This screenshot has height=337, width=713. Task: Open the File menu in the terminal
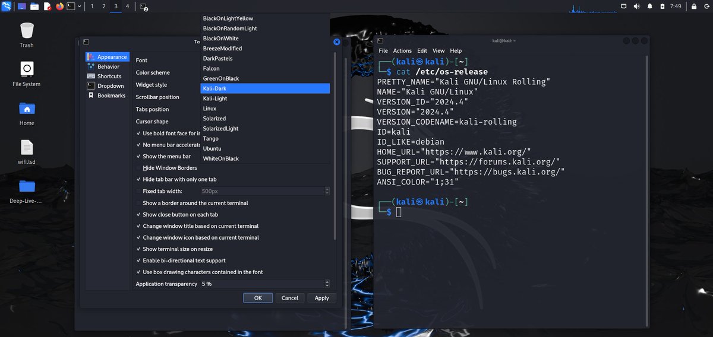383,51
